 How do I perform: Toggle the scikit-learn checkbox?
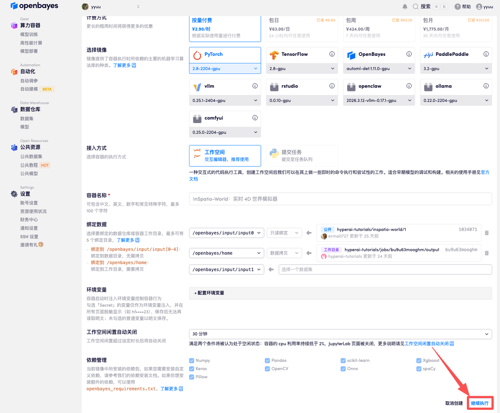point(343,361)
